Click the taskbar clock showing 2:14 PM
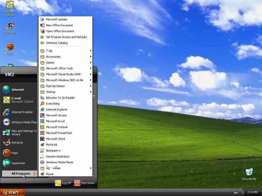The image size is (262, 196). pyautogui.click(x=252, y=192)
